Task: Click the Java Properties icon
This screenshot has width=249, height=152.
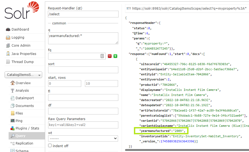Action: pyautogui.click(x=8, y=54)
